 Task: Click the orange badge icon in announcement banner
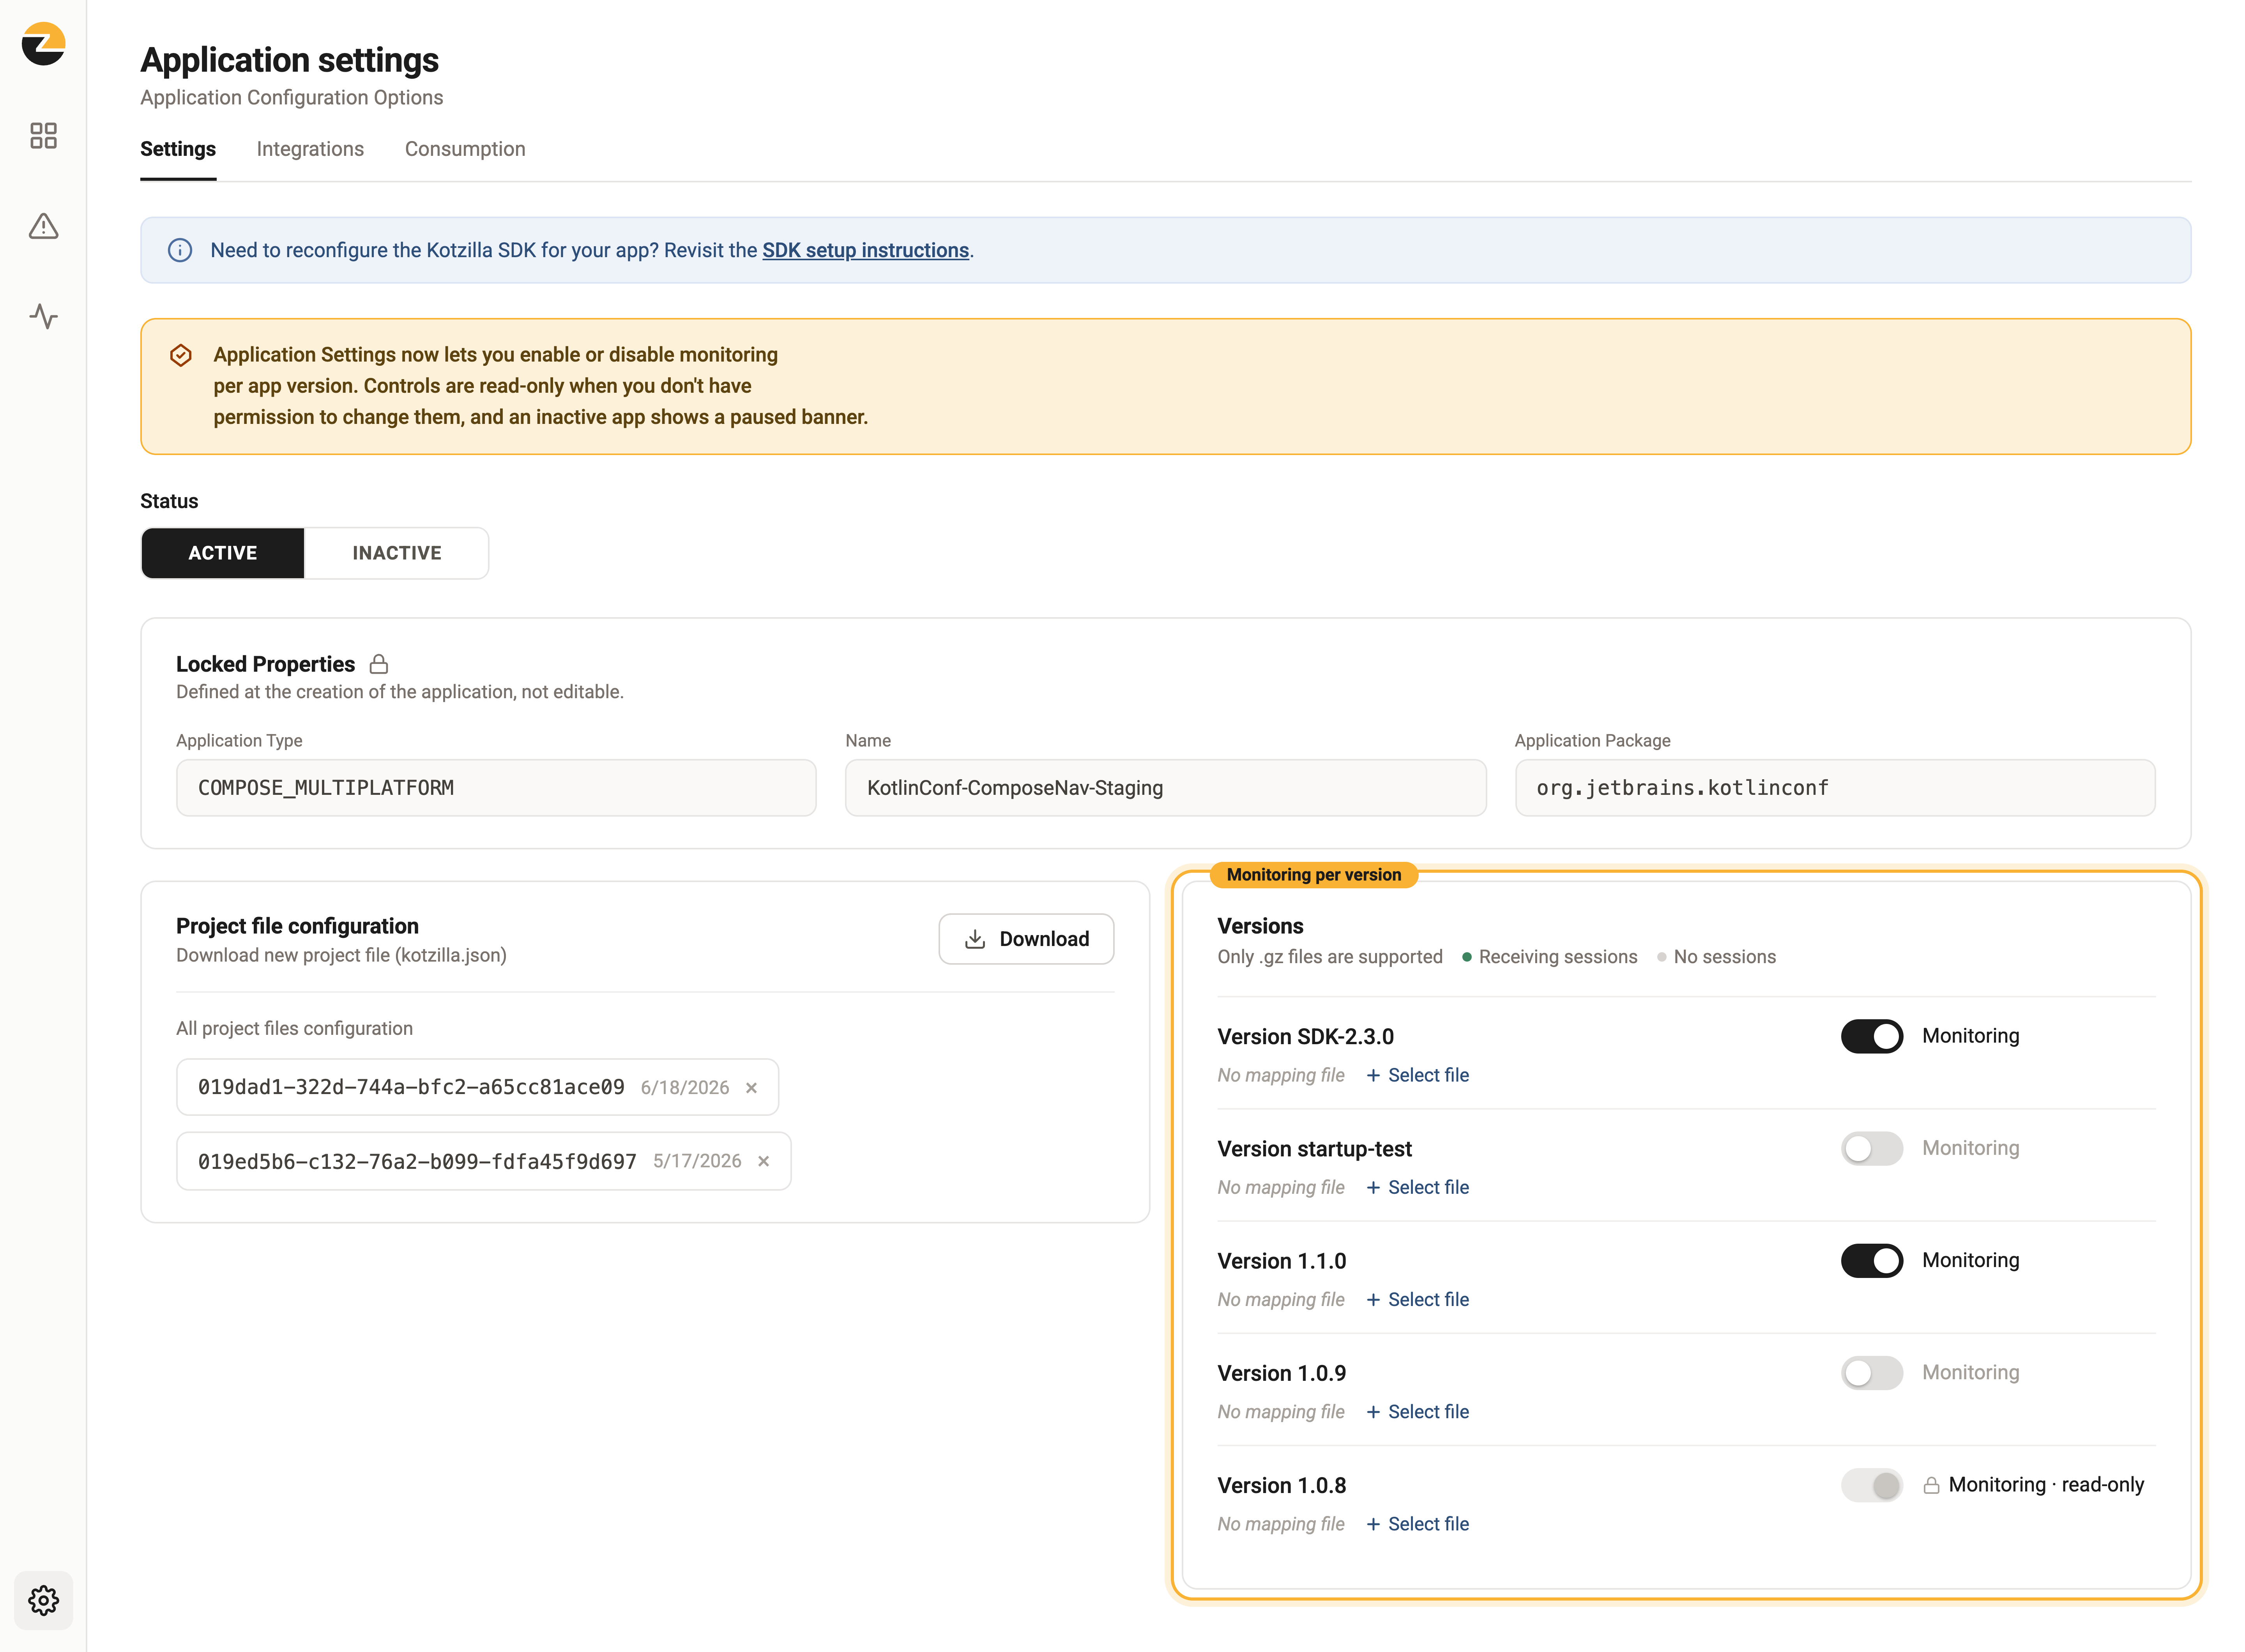click(181, 355)
